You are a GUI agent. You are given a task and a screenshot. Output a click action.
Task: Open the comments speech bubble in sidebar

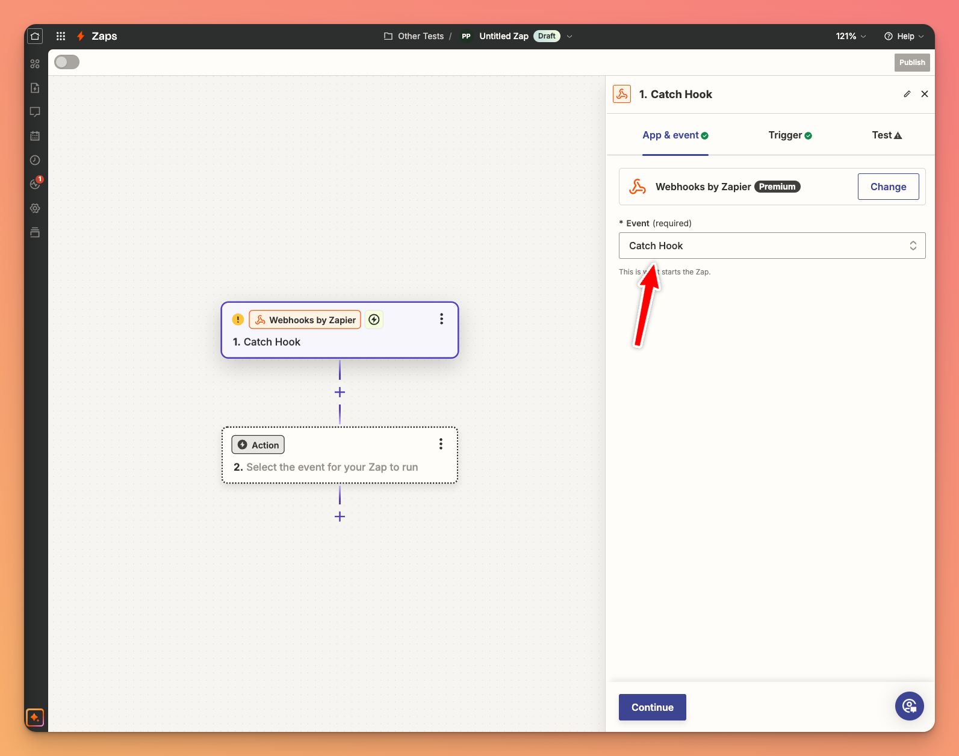coord(35,112)
